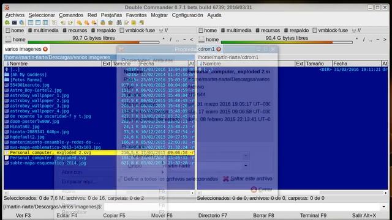
Task: Click the Copiar F5 button
Action: point(115,216)
